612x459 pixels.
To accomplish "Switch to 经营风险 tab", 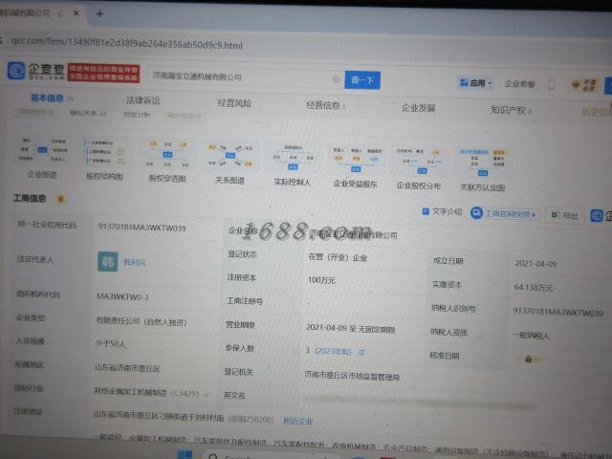I will 234,103.
